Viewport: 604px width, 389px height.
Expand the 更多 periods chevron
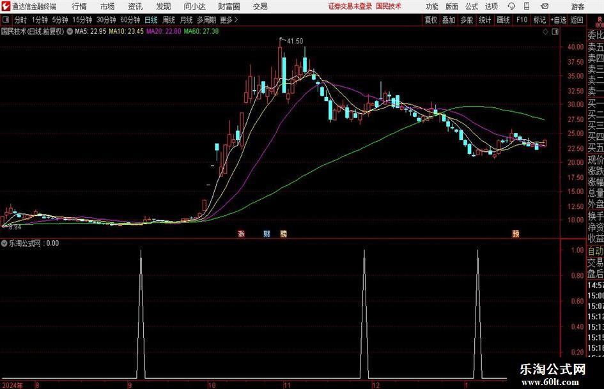236,20
